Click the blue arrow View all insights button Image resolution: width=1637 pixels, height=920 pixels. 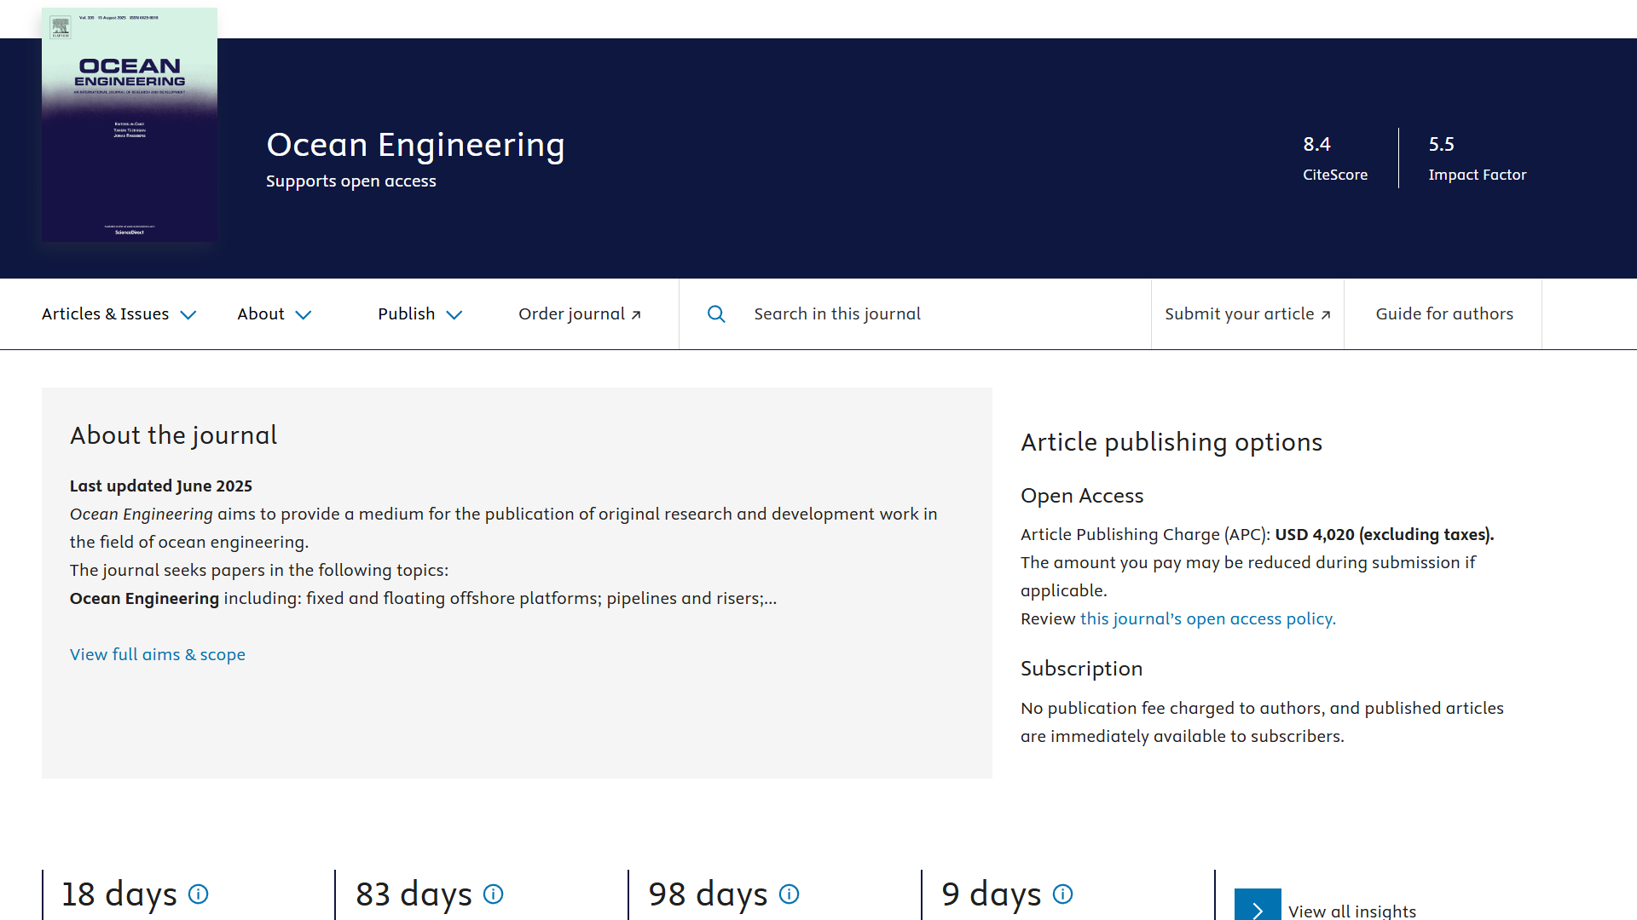point(1258,907)
